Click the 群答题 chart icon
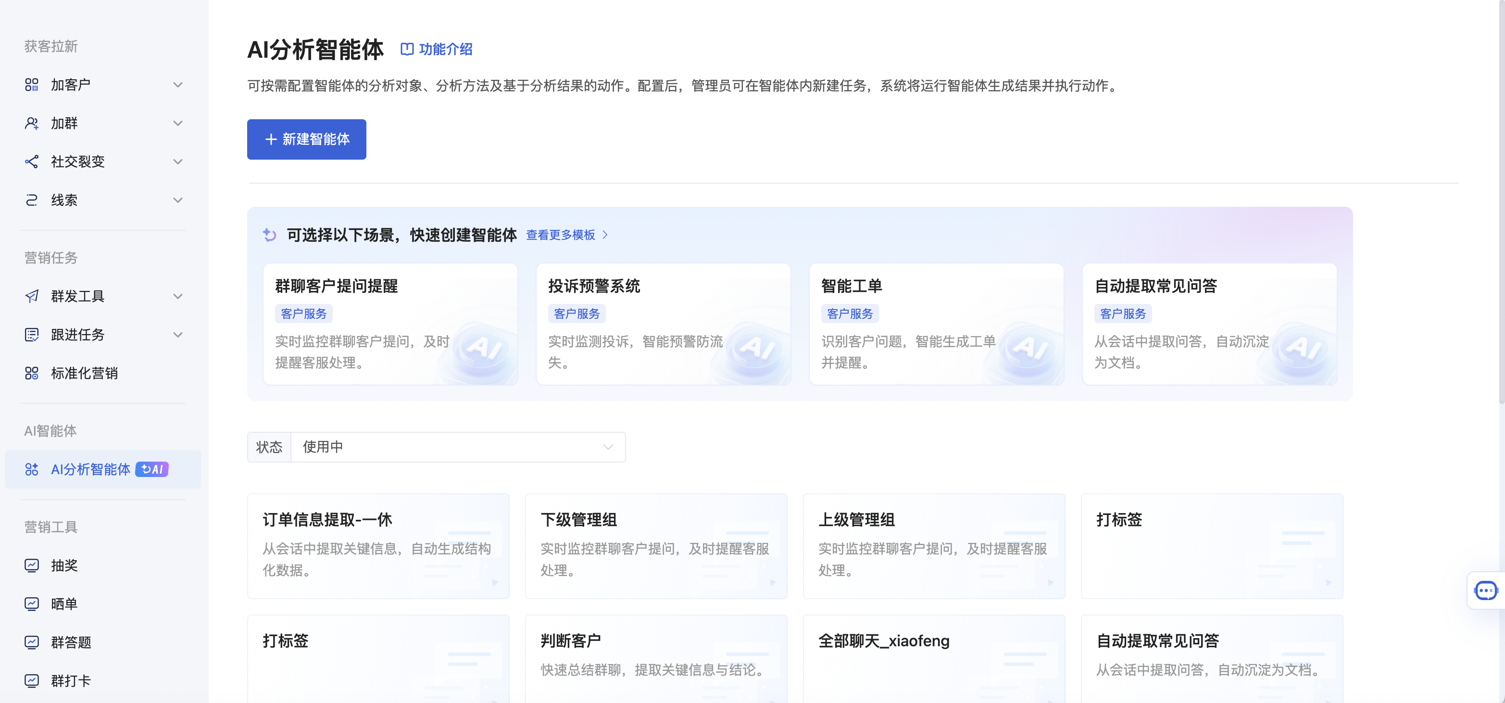Screen dimensions: 1505x703 (32, 642)
